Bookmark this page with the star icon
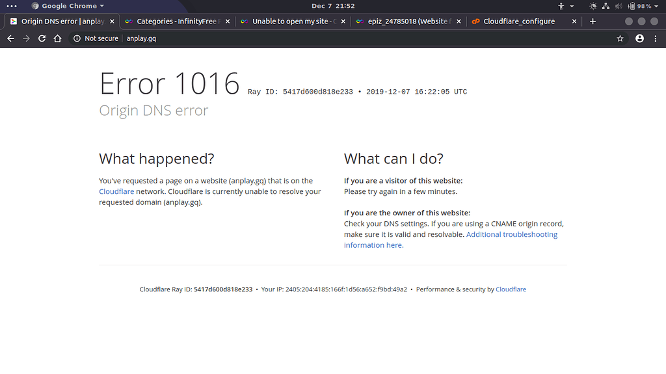Viewport: 666px width, 374px height. [x=620, y=38]
